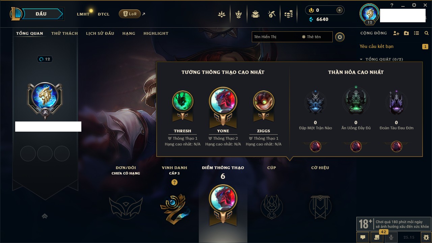Switch to the THỬ THÁCH tab

click(64, 33)
